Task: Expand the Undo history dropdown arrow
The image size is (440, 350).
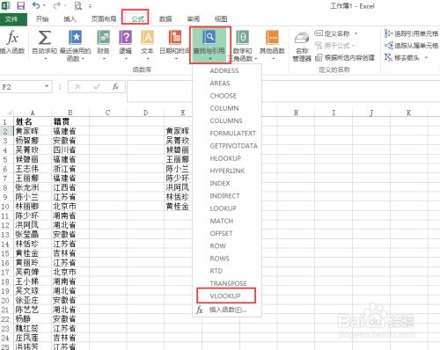Action: 44,5
